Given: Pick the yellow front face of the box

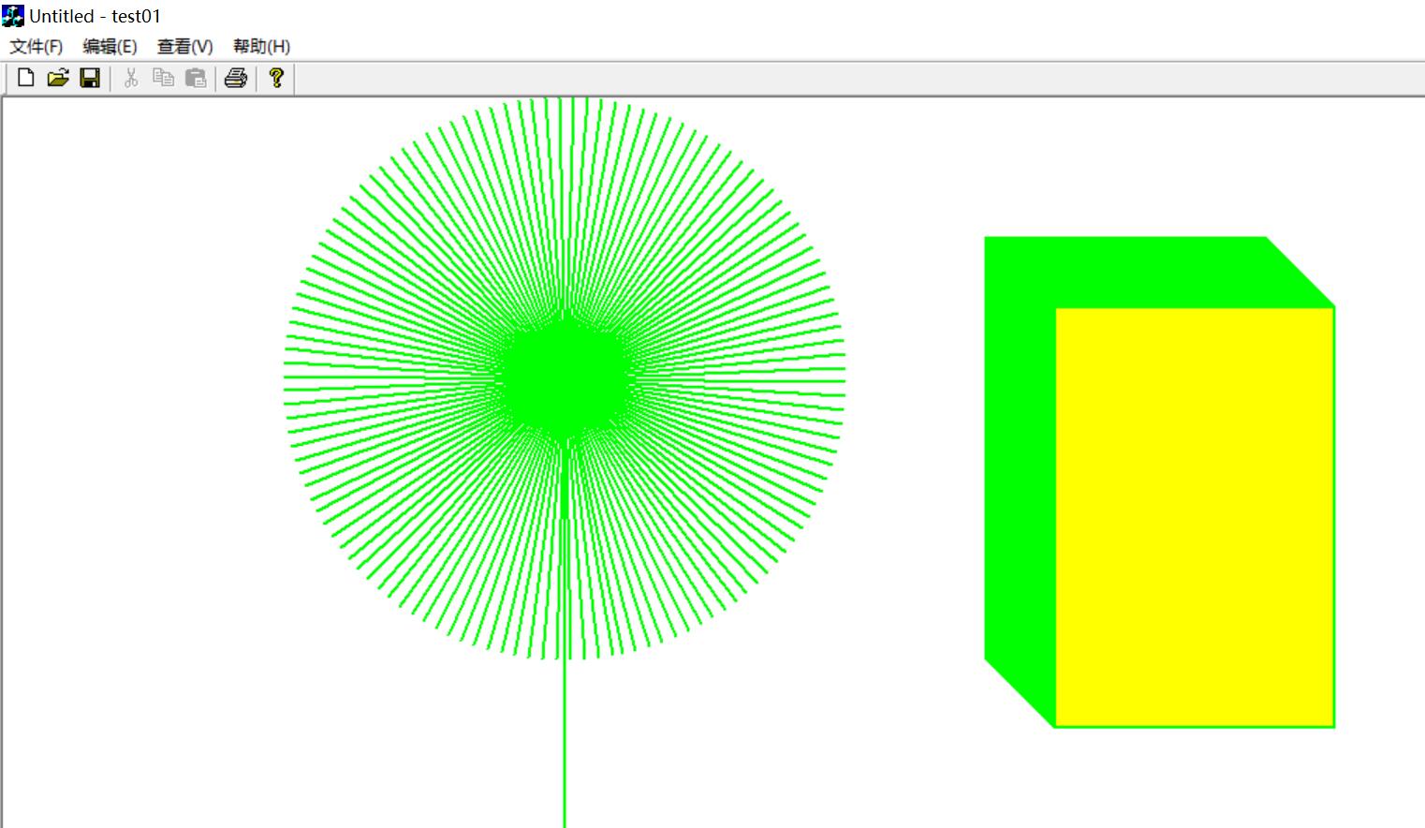Looking at the screenshot, I should (x=1195, y=517).
